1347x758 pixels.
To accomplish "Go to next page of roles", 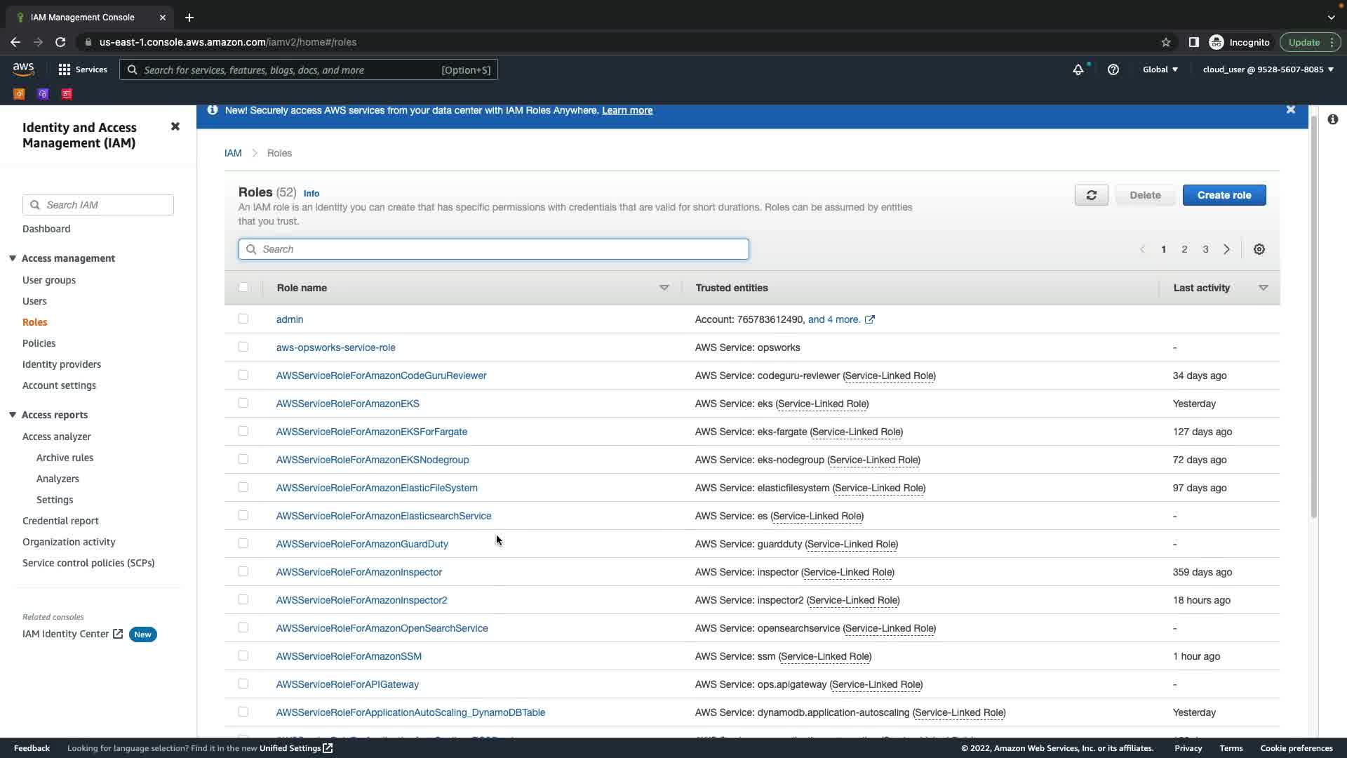I will (x=1226, y=249).
